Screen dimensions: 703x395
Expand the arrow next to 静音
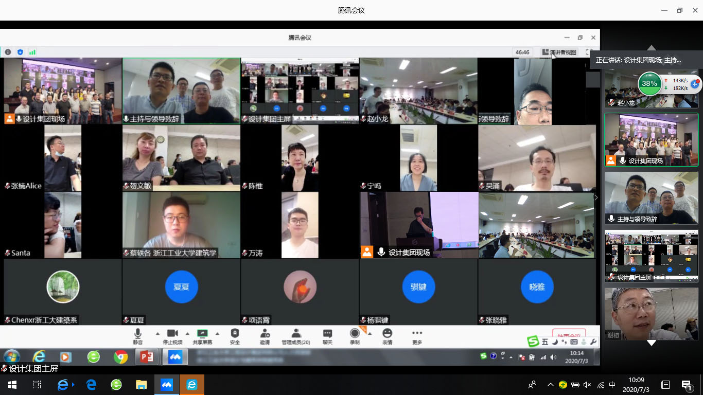tap(157, 333)
